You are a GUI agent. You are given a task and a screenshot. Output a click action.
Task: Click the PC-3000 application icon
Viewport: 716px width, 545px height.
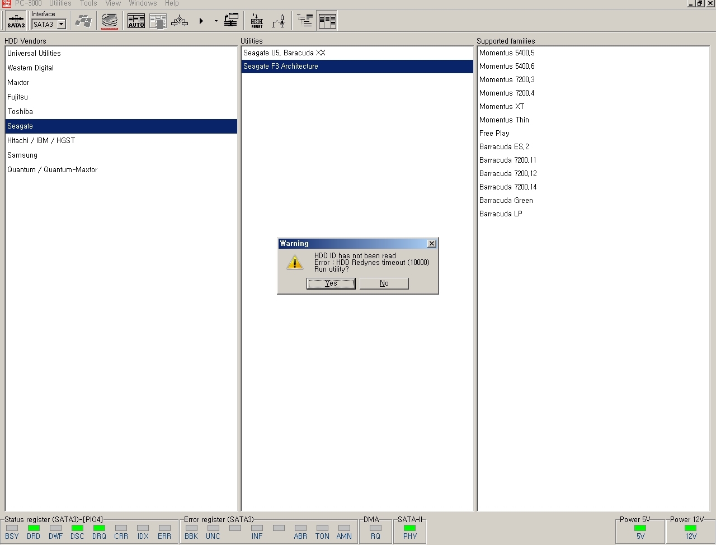pyautogui.click(x=7, y=3)
